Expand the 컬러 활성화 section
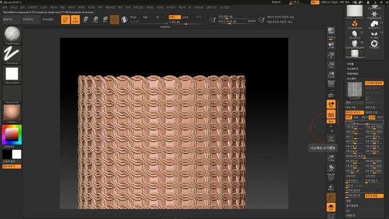Viewport: 389px width, 219px height. pos(352,206)
